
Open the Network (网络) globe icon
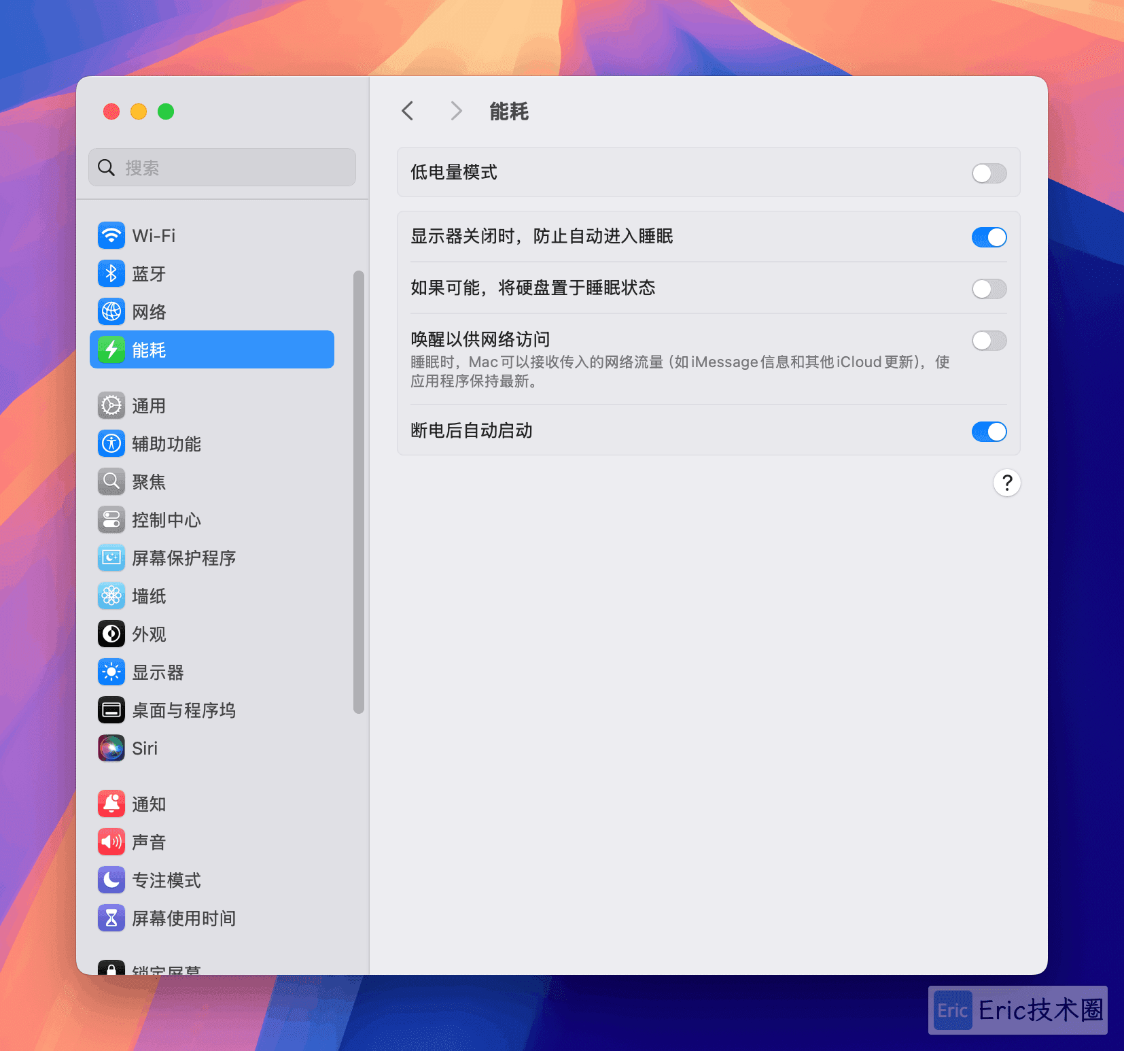tap(111, 312)
